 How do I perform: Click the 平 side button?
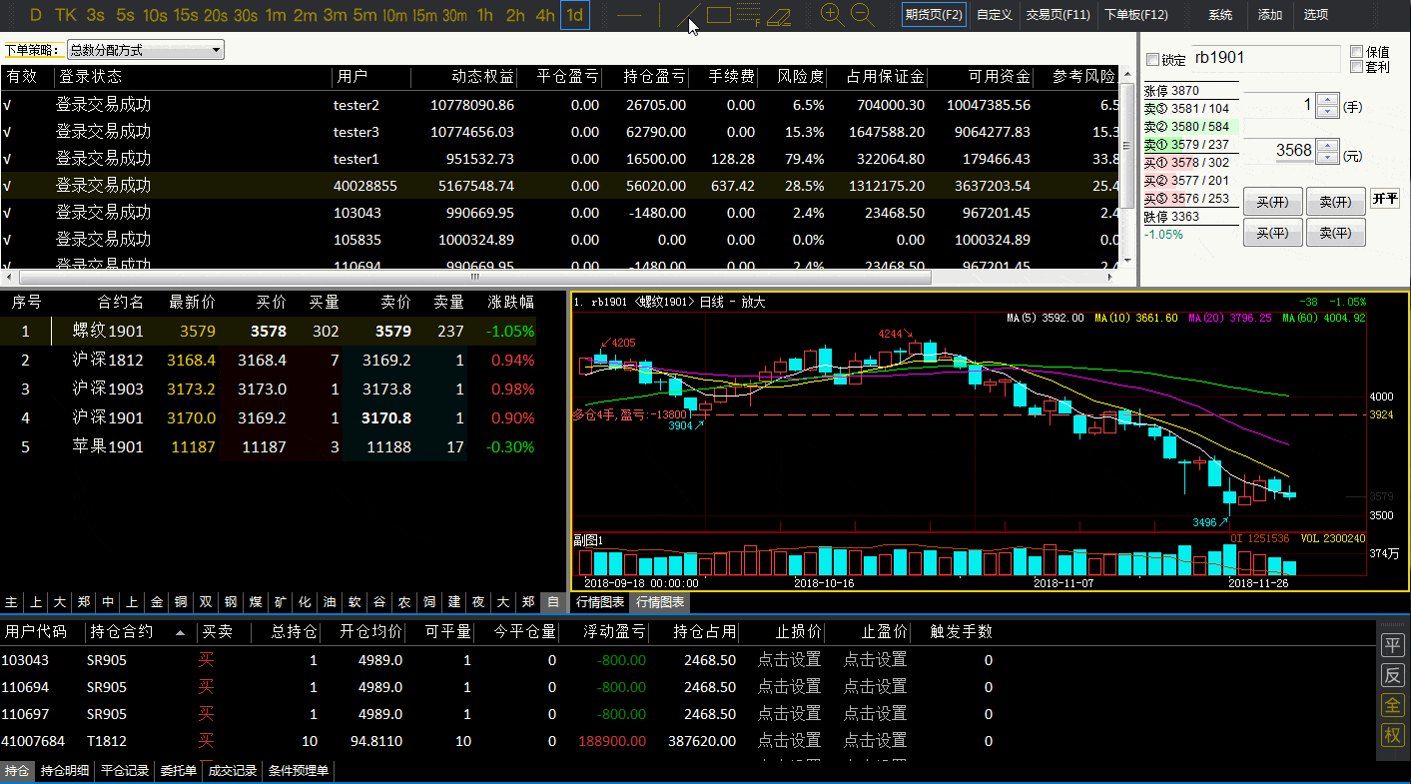[1392, 645]
